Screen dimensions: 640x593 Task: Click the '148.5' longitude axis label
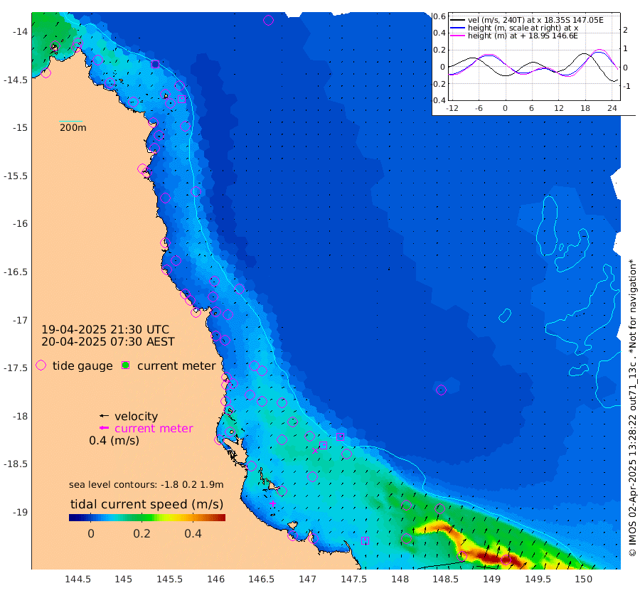tap(445, 579)
